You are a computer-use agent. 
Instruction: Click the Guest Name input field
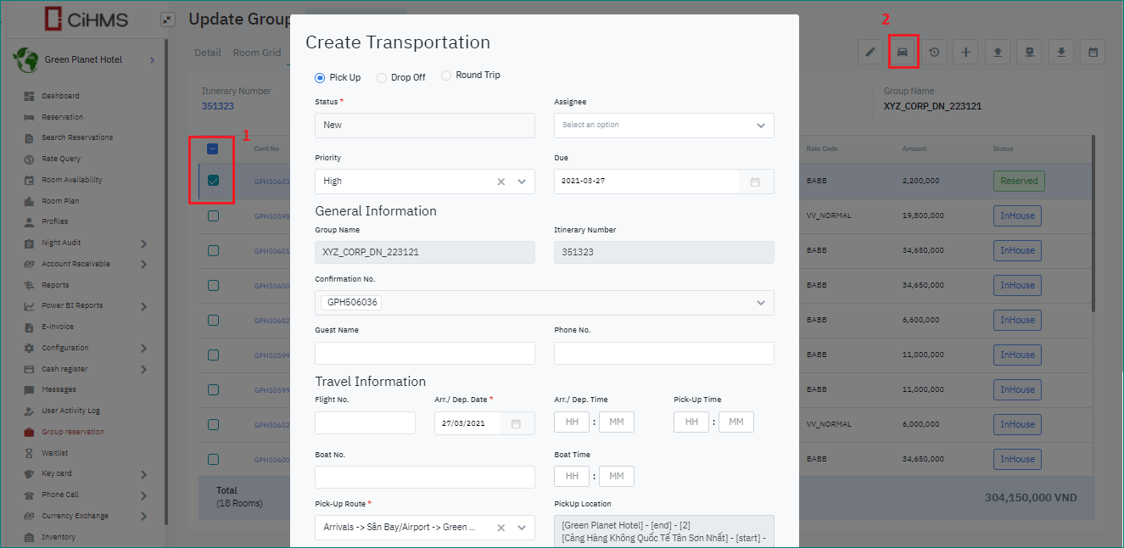tap(424, 353)
